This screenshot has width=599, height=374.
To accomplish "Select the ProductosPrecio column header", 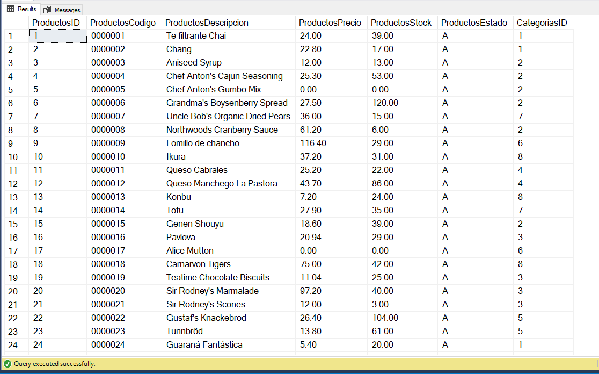I will coord(331,23).
